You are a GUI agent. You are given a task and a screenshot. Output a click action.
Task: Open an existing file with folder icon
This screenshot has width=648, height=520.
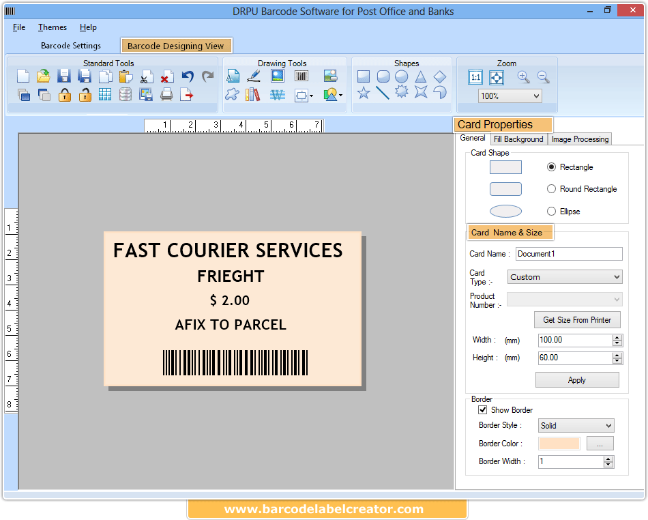[x=44, y=76]
